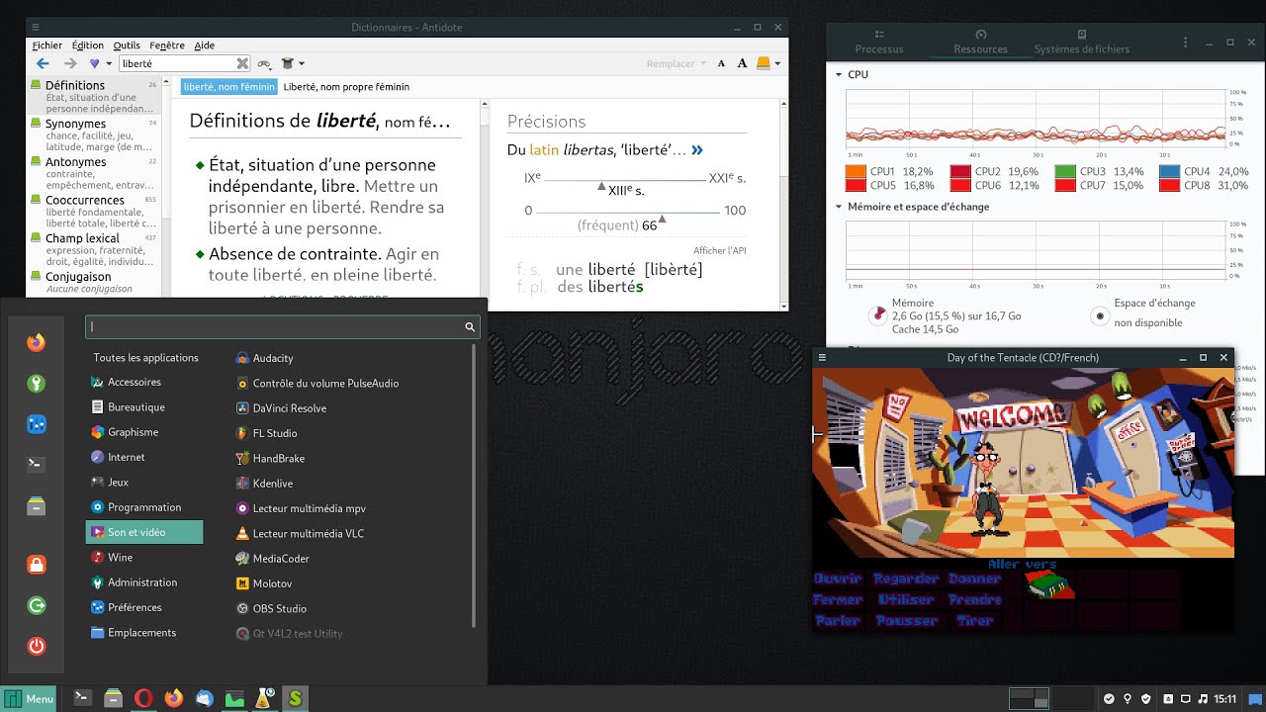1266x712 pixels.
Task: Open Opera from the taskbar
Action: click(x=143, y=698)
